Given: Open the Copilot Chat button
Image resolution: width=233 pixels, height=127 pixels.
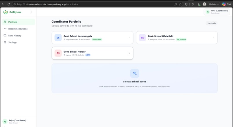Looking at the screenshot, I should (x=226, y=4).
